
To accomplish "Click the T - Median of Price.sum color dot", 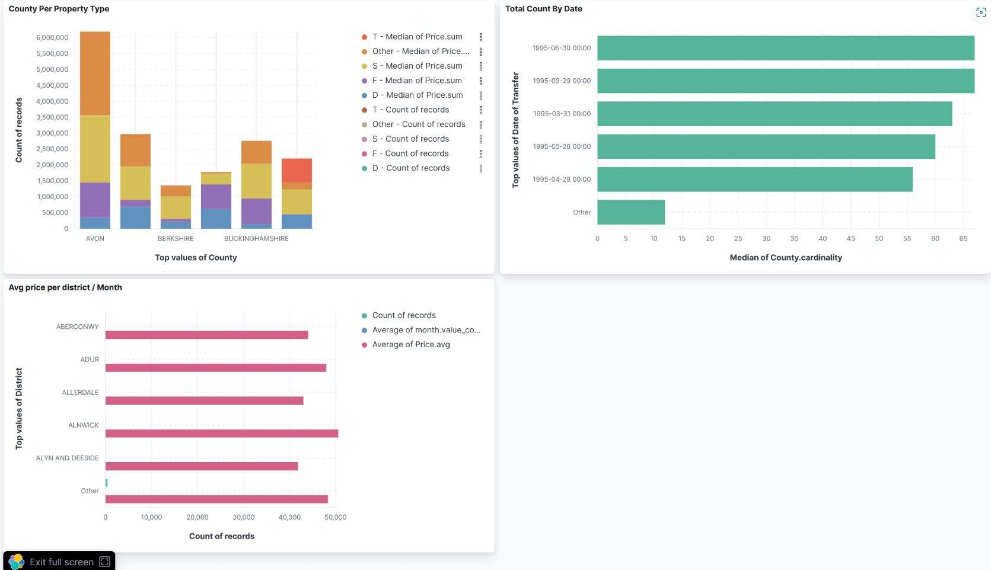I will point(364,37).
